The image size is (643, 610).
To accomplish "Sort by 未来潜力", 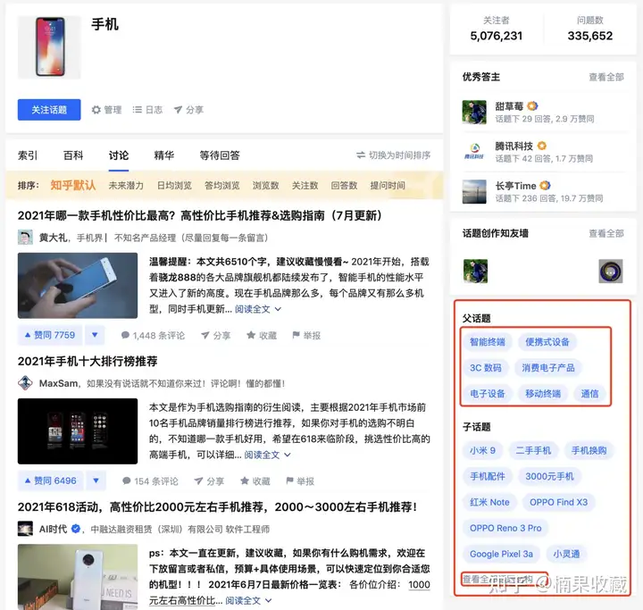I will coord(126,186).
